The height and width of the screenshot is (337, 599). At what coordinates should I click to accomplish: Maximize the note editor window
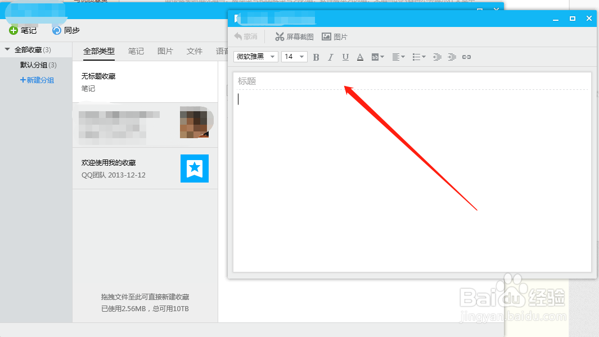pos(572,19)
